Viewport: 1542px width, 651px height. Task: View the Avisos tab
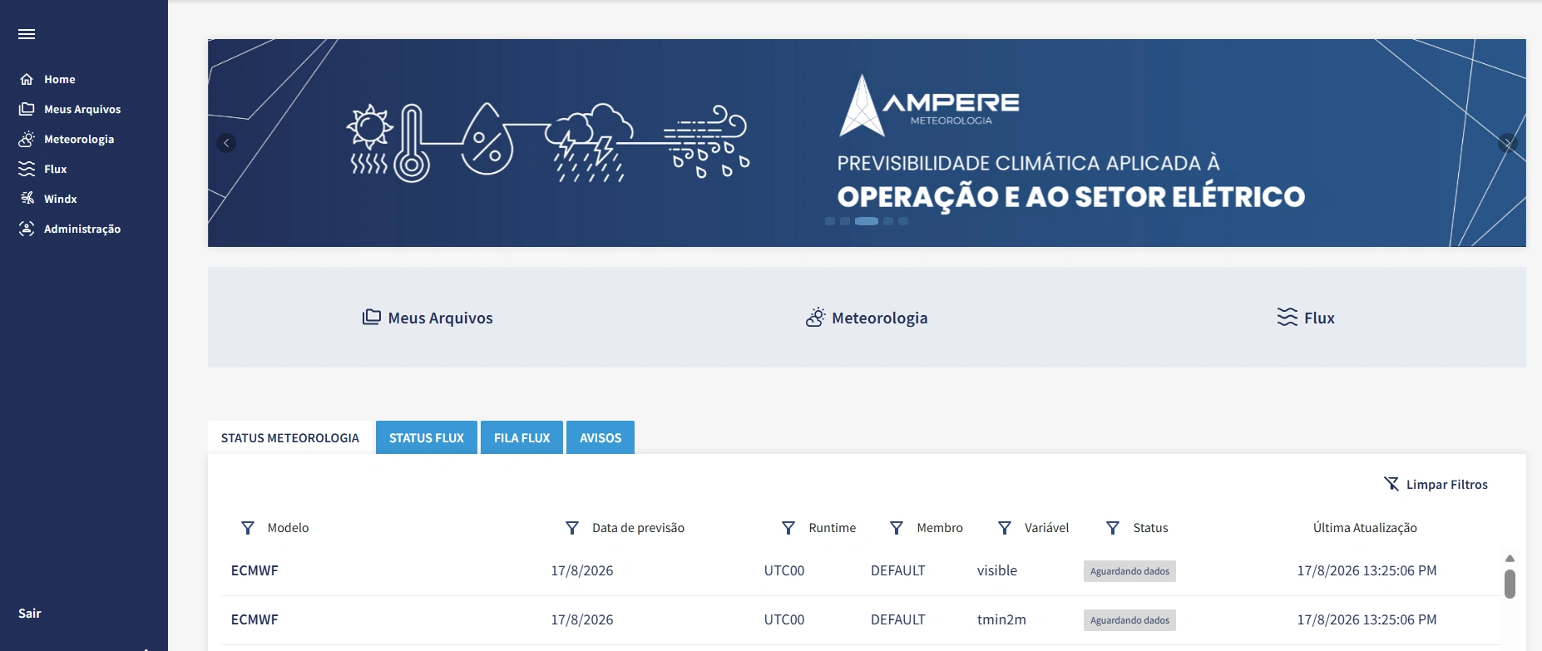tap(600, 437)
